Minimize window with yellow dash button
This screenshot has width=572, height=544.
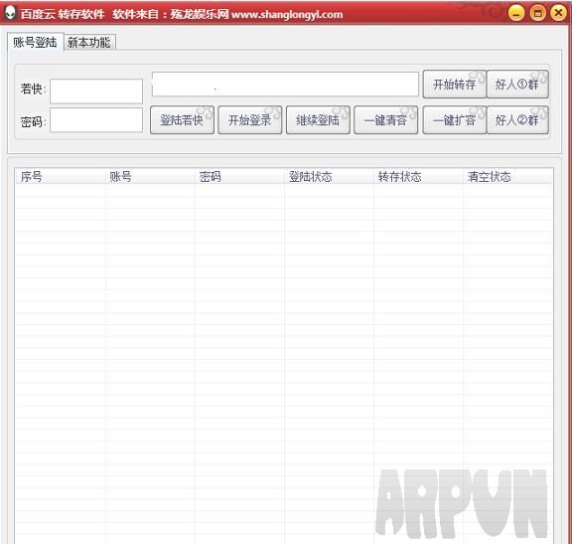click(516, 14)
